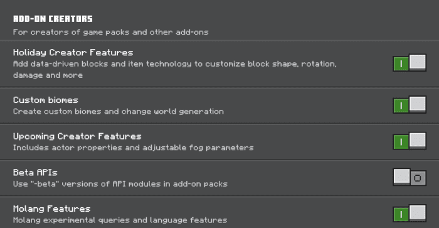Click the ADD-ON CREATORS section header

[53, 19]
